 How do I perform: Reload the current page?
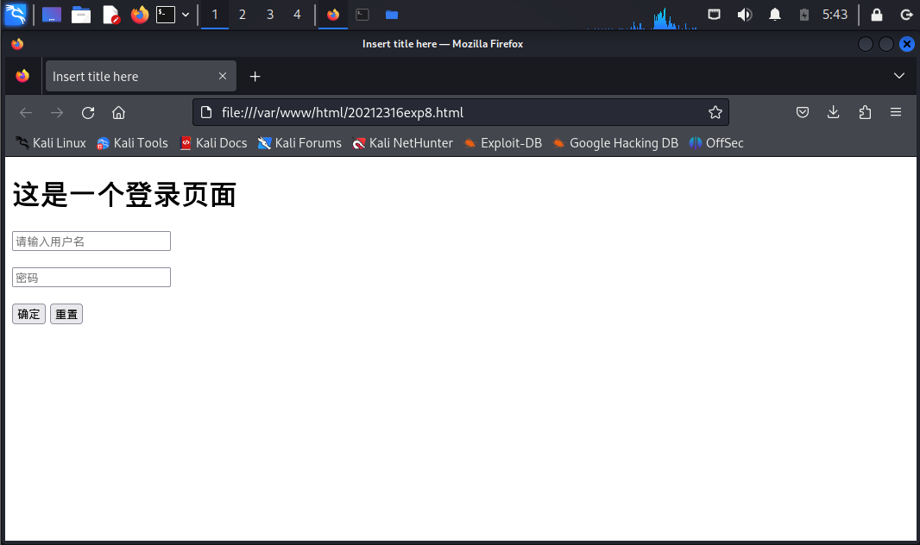pos(88,112)
